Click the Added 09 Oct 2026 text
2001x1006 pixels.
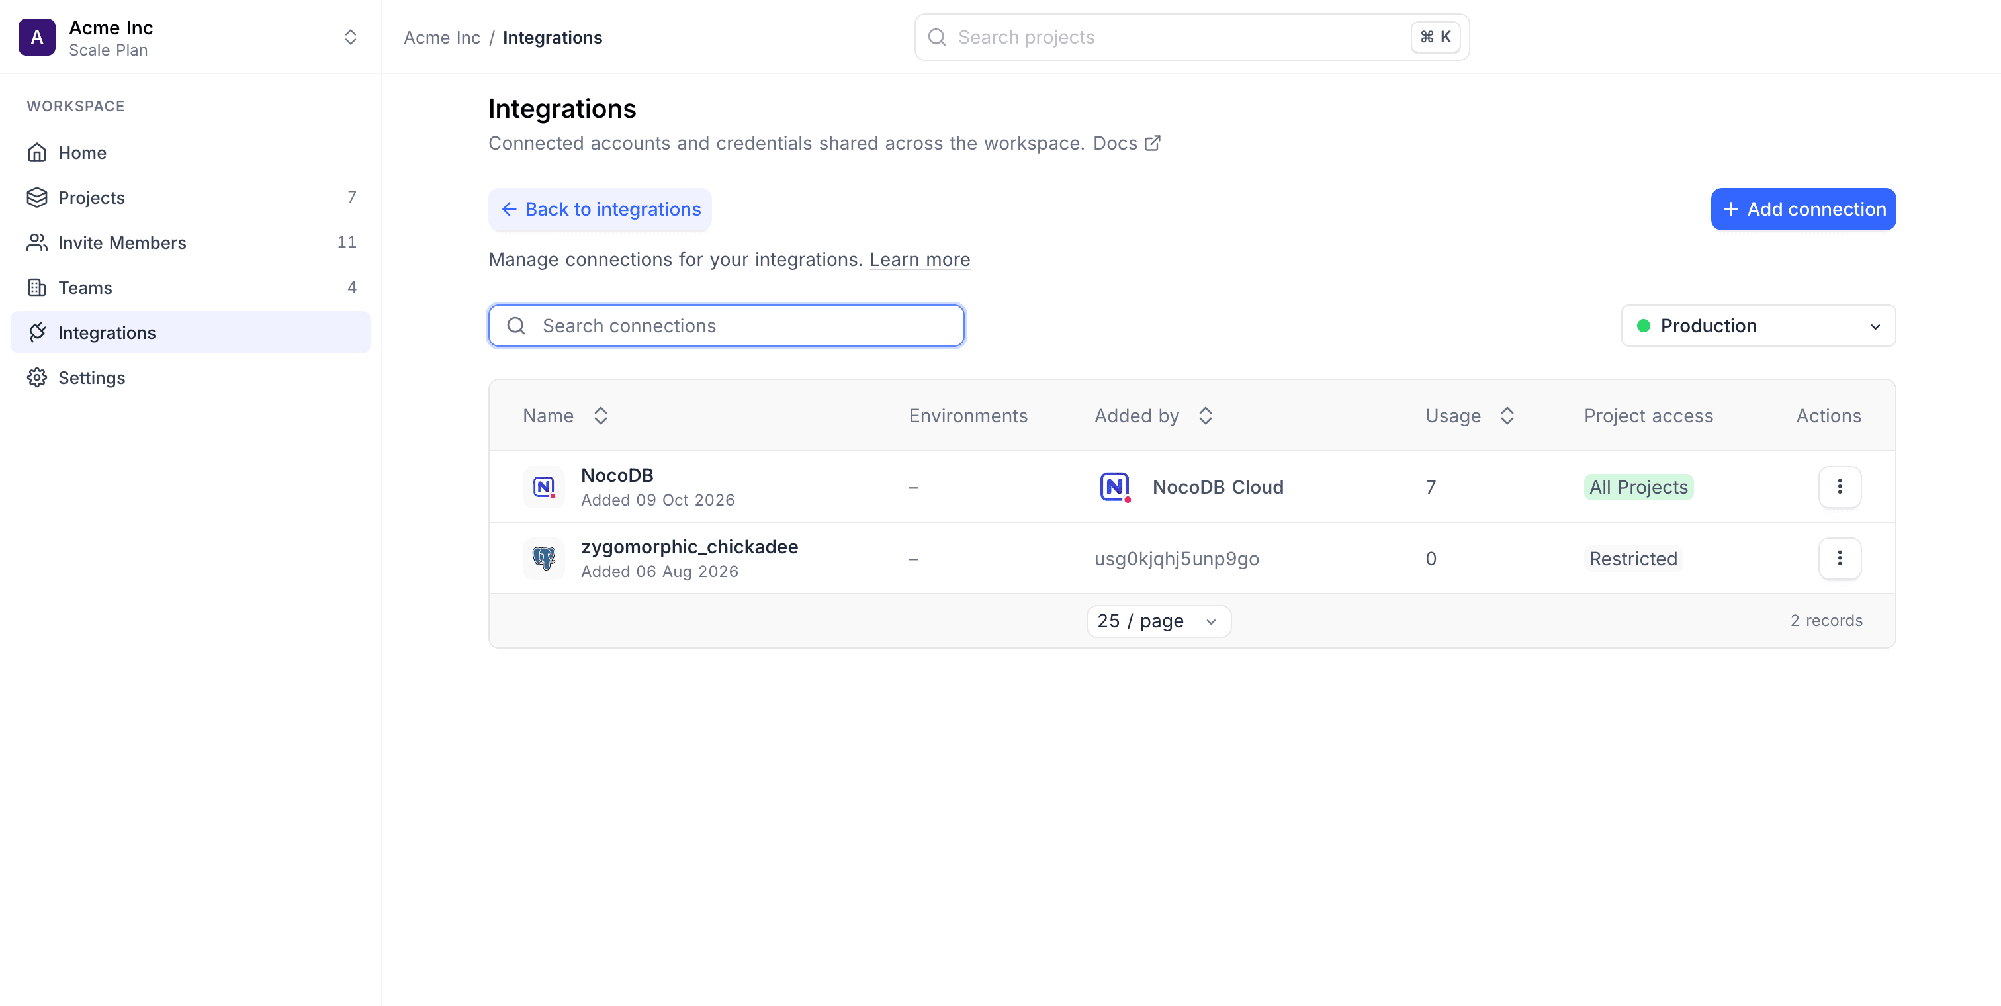(x=657, y=500)
